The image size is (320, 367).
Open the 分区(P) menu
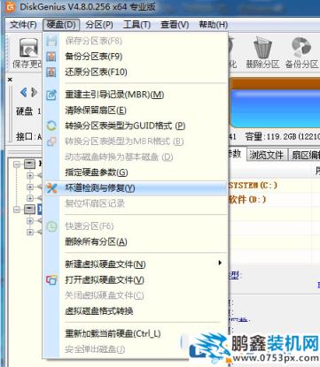click(x=99, y=25)
